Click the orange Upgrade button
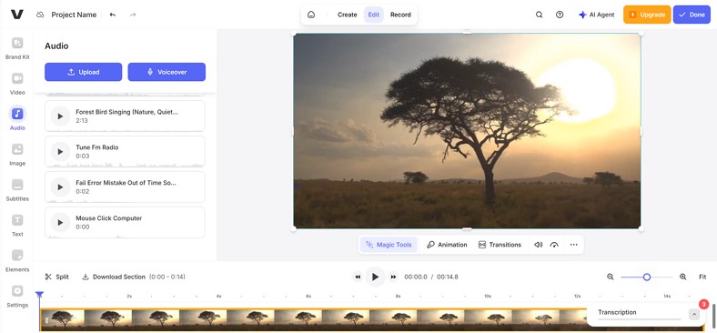The image size is (717, 333). click(x=647, y=15)
